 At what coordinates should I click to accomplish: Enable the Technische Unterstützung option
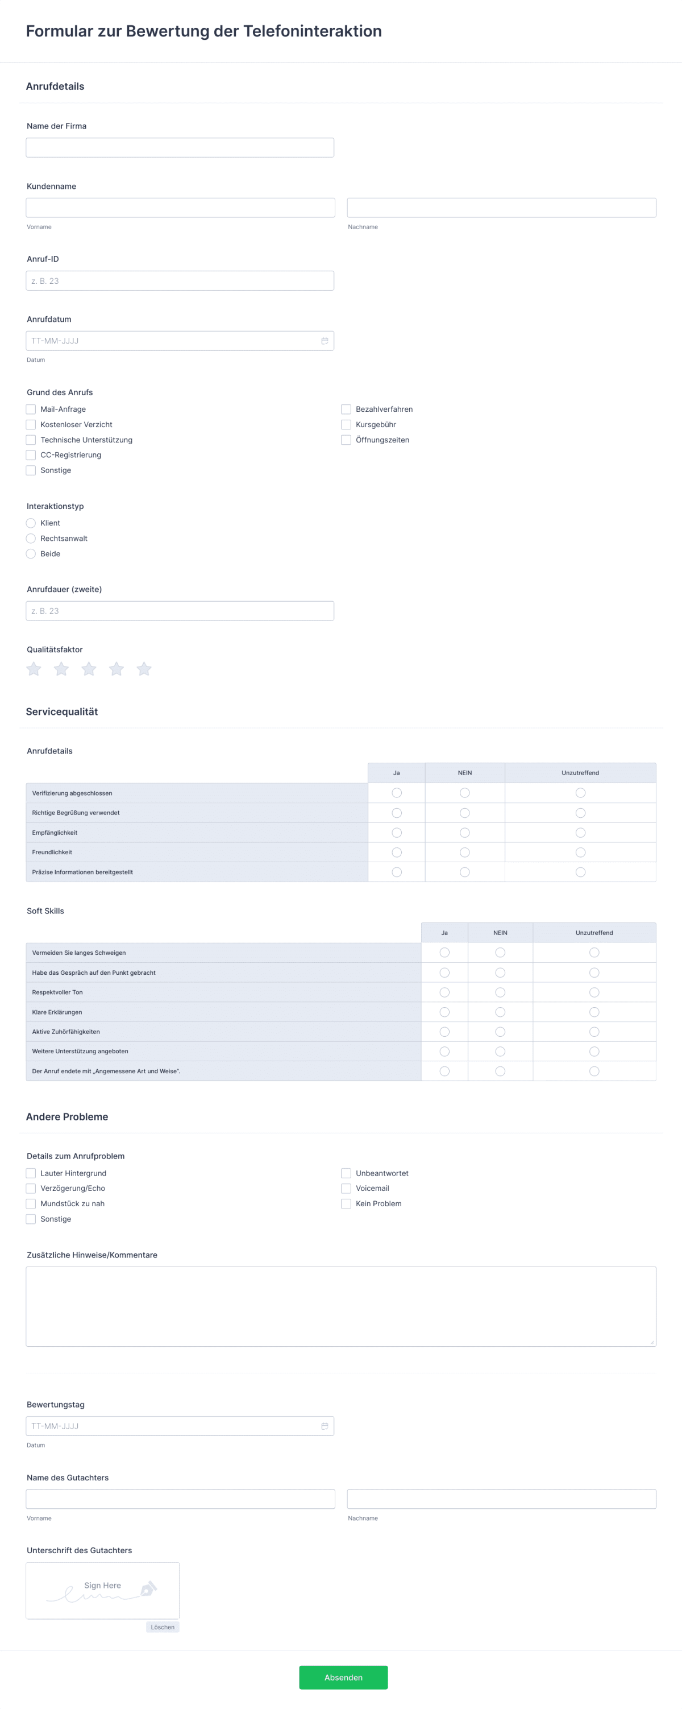(31, 440)
